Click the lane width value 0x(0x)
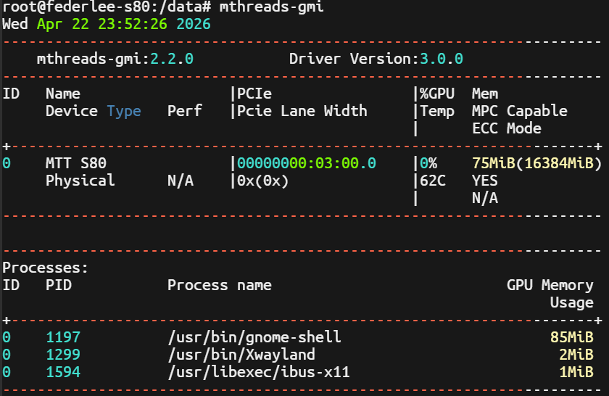Image resolution: width=609 pixels, height=396 pixels. (263, 181)
